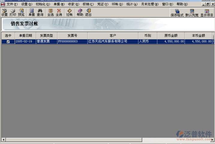Viewport: 215px width, 144px height.
Task: Uncheck the 选中 checkbox for invoice row
Action: click(8, 42)
